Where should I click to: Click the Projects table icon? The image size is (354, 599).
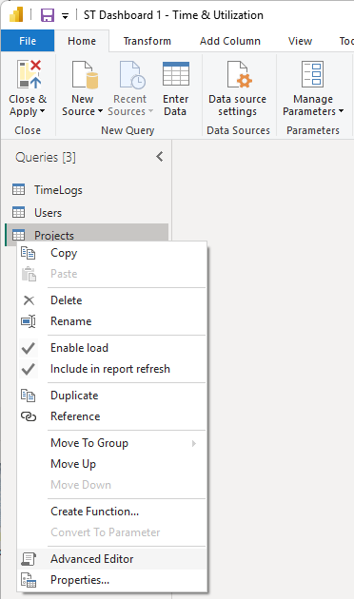point(18,235)
